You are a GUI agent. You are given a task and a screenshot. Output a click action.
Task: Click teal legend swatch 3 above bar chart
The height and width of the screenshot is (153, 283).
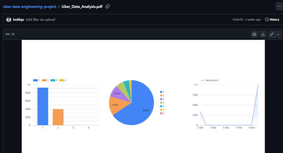click(x=53, y=80)
